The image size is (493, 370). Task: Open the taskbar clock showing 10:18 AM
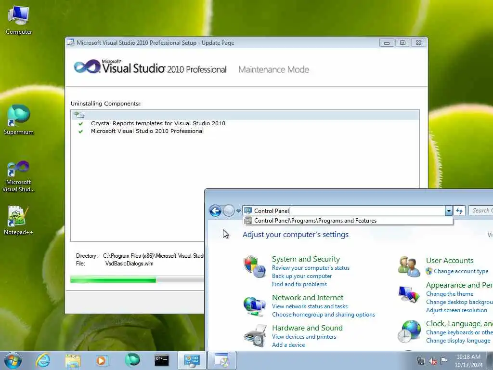(468, 361)
